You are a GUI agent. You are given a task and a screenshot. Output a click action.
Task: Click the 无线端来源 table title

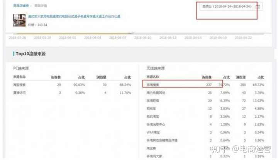tap(156, 68)
